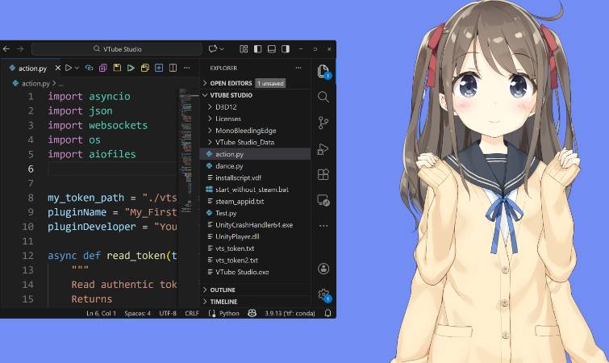
Task: Go back using the left arrow
Action: [x=6, y=49]
